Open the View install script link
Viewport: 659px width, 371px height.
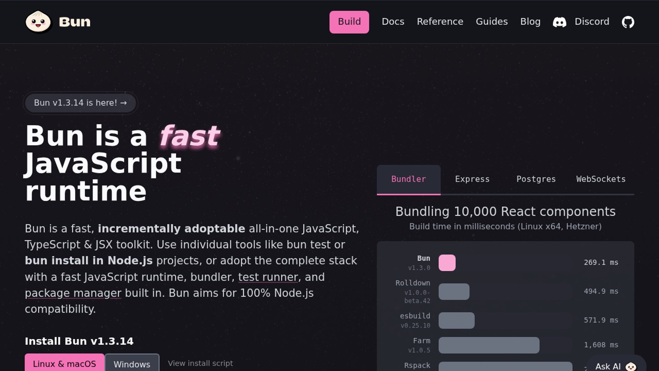click(200, 363)
